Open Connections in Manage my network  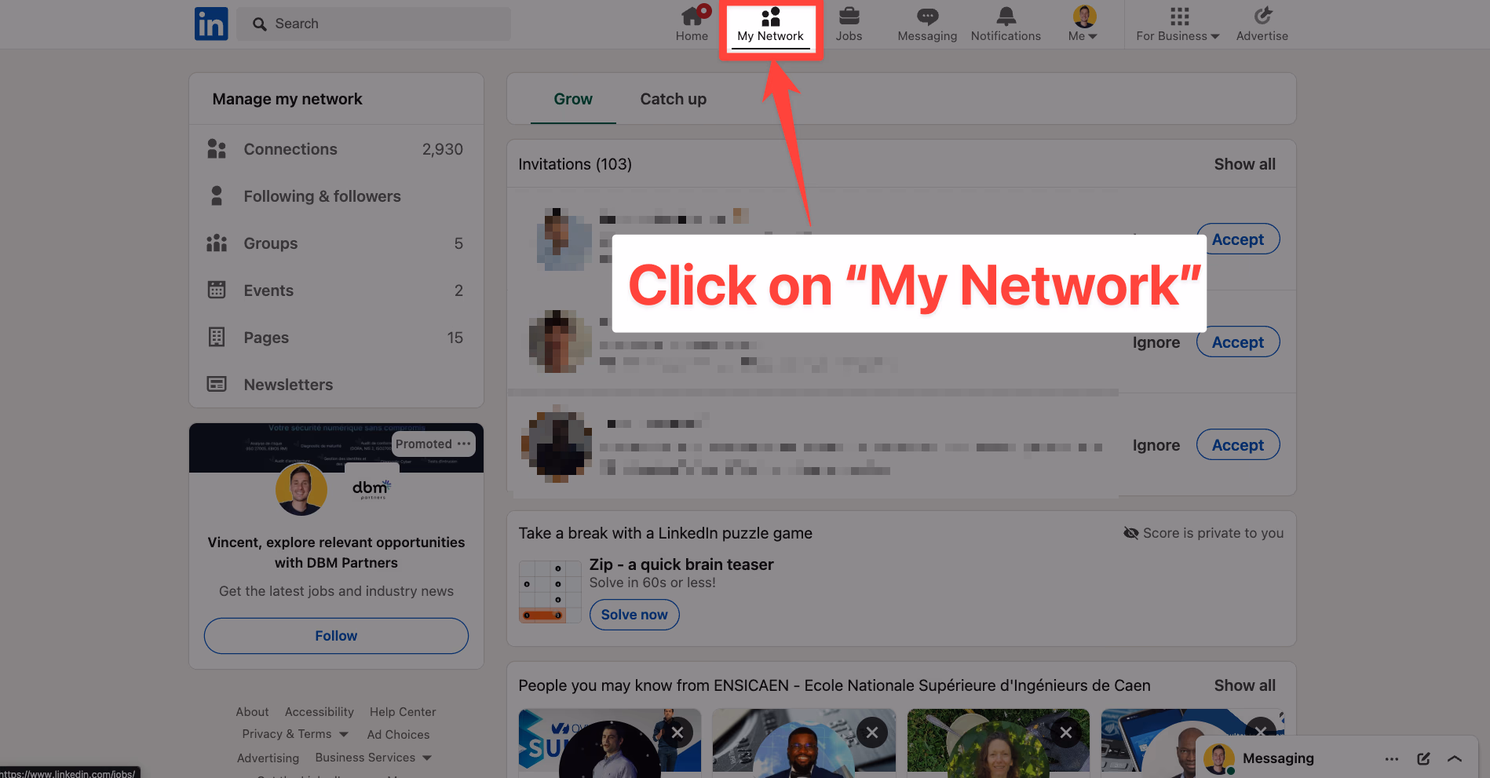[x=336, y=149]
